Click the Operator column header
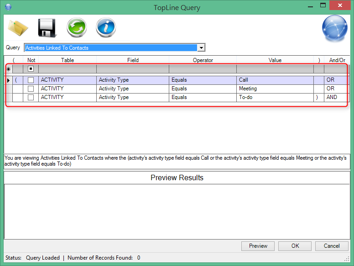This screenshot has height=266, width=354. [x=203, y=60]
